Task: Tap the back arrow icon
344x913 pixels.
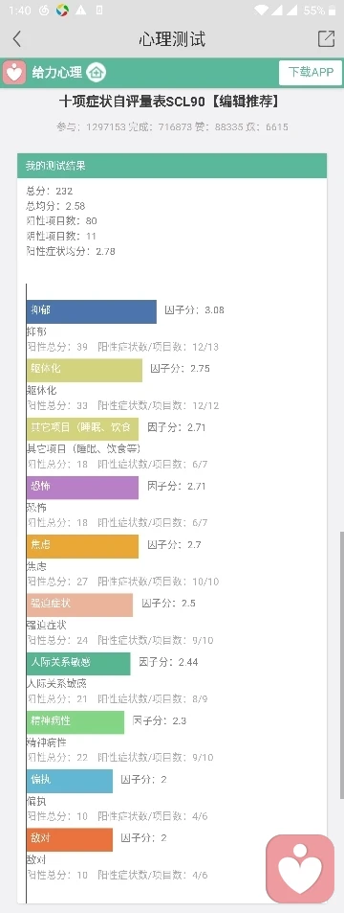Action: pos(17,39)
